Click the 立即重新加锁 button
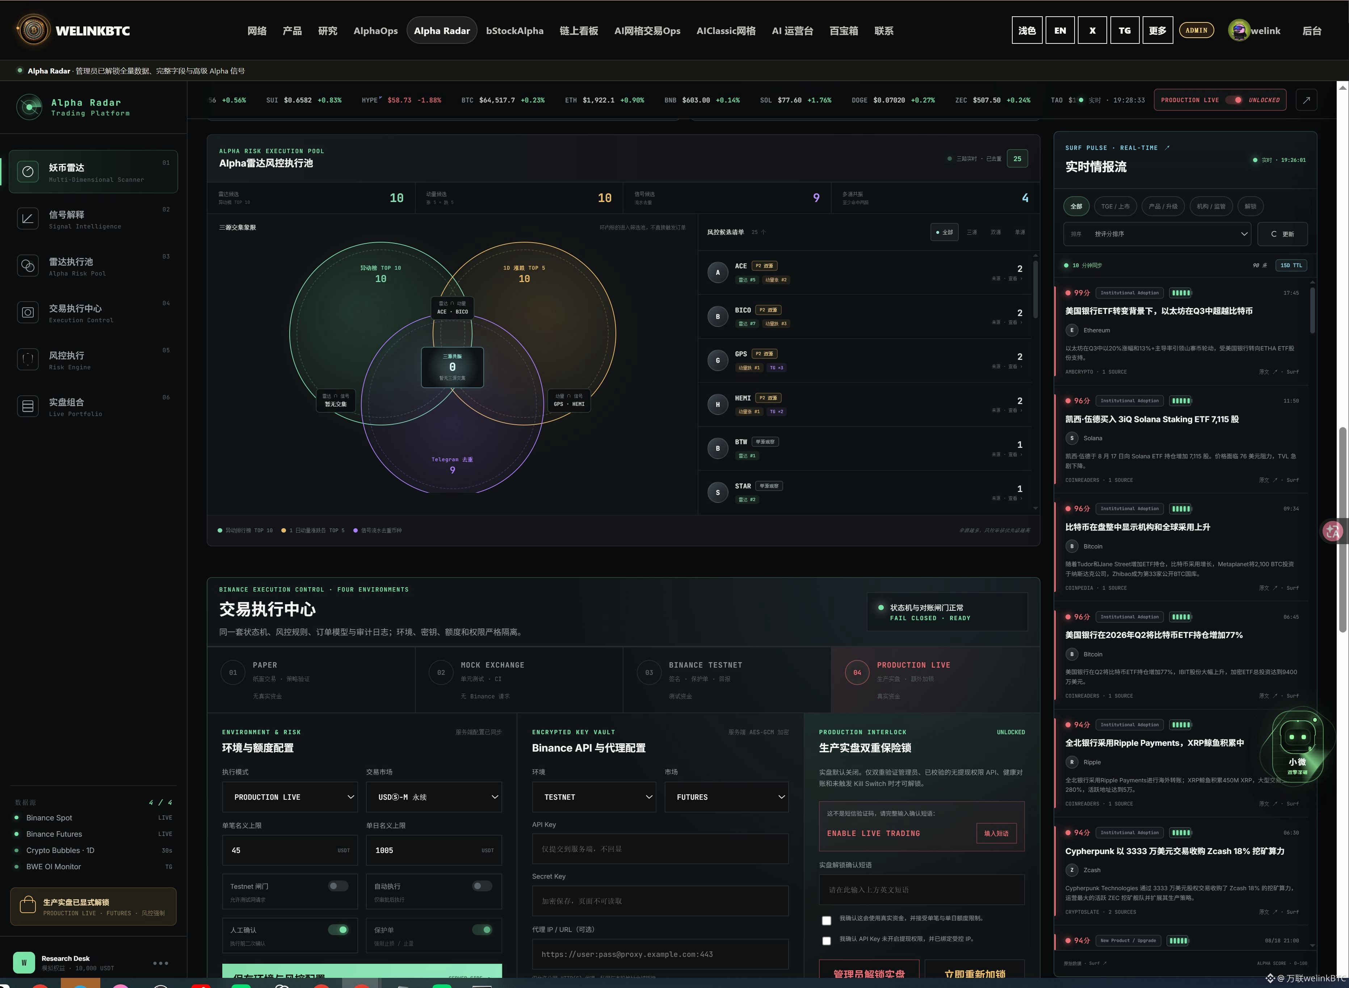This screenshot has height=988, width=1349. (975, 970)
